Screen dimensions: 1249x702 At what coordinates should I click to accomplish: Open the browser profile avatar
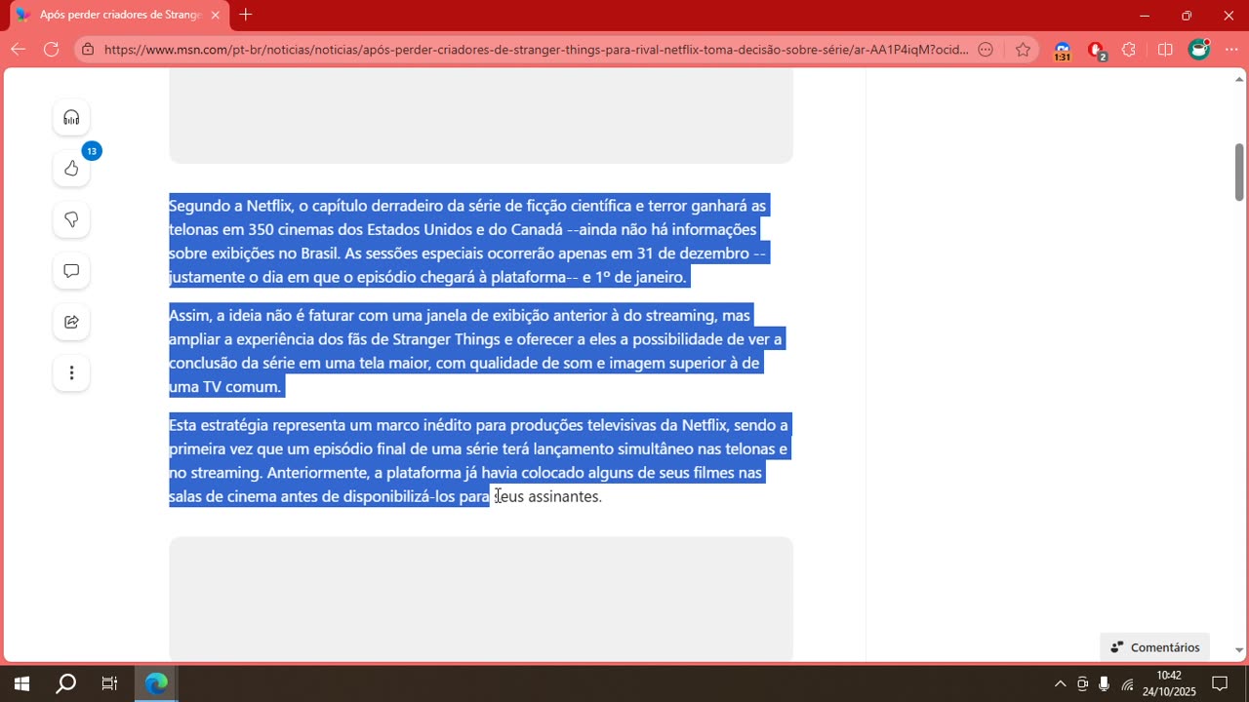click(1199, 49)
